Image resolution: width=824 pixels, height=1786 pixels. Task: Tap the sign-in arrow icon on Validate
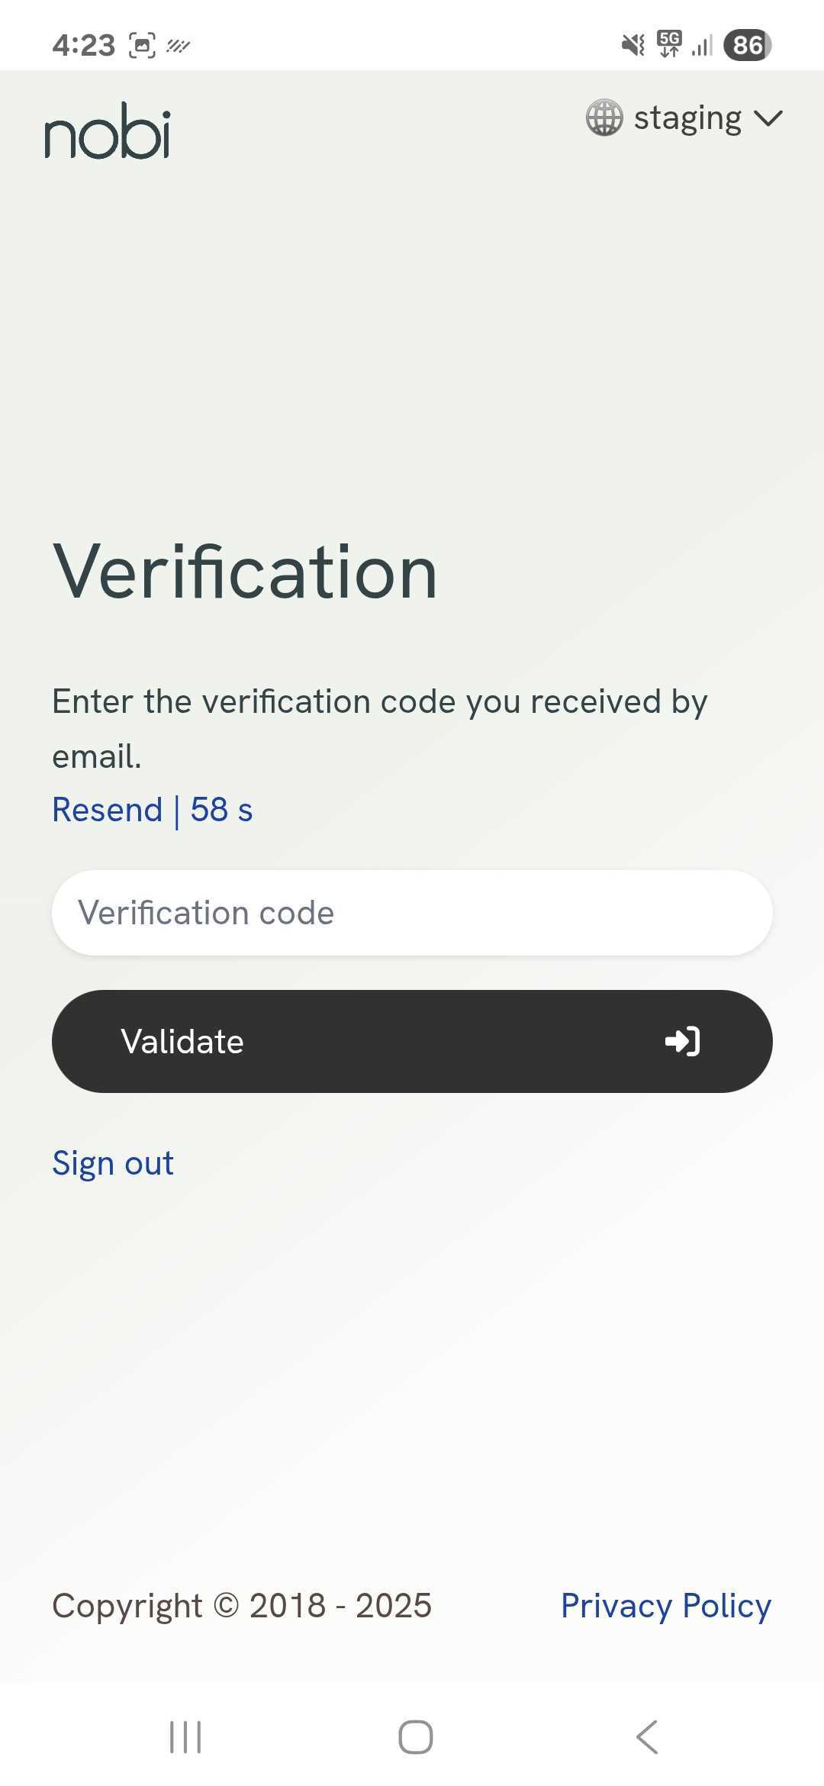(x=682, y=1041)
